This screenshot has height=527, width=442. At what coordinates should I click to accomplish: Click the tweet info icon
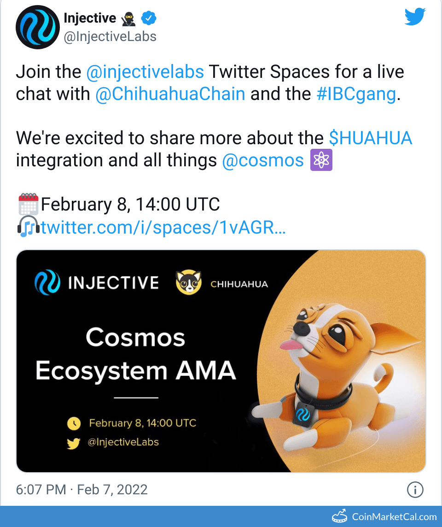[415, 490]
